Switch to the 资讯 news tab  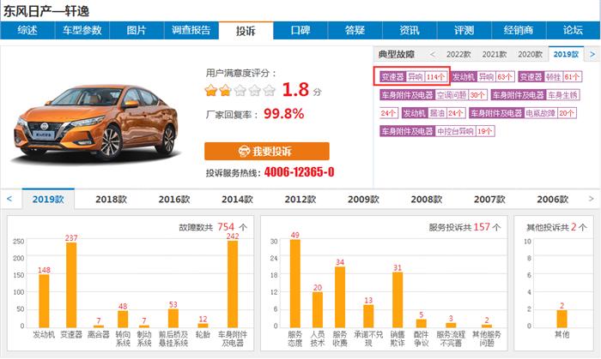(410, 31)
